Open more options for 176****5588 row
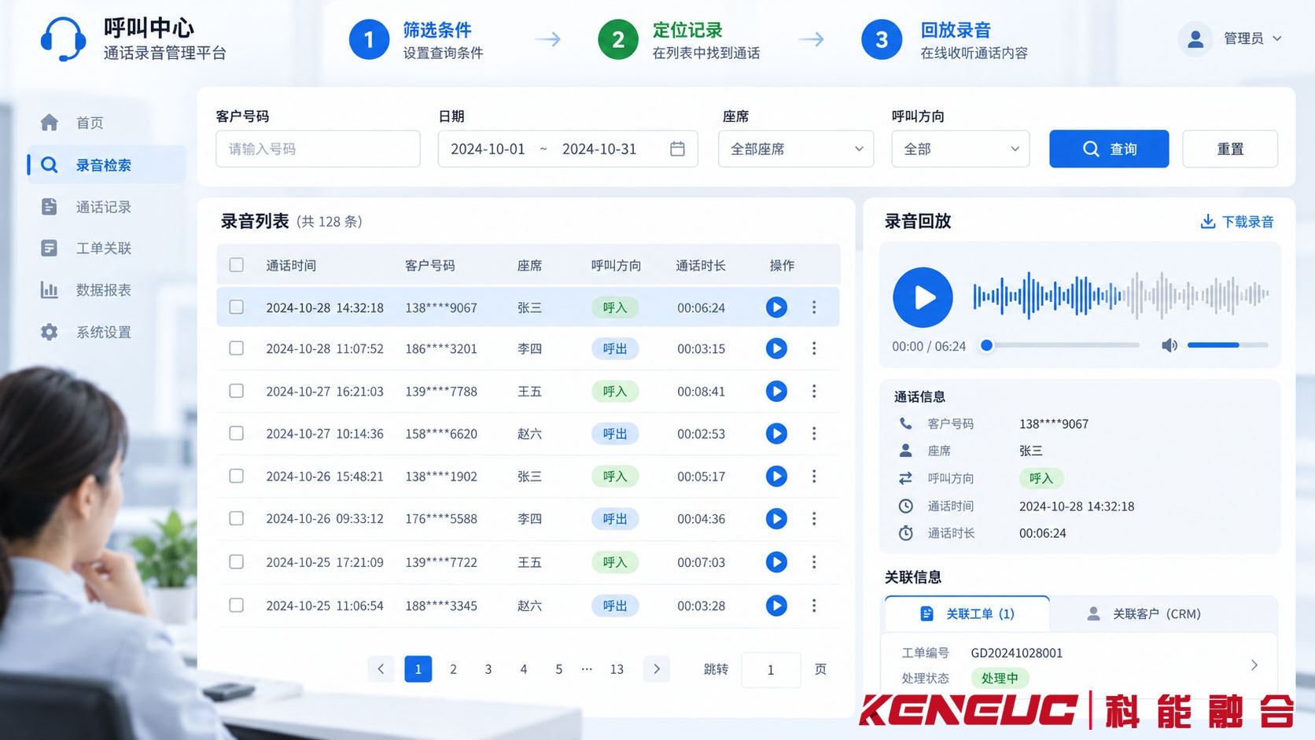This screenshot has width=1315, height=740. 814,519
